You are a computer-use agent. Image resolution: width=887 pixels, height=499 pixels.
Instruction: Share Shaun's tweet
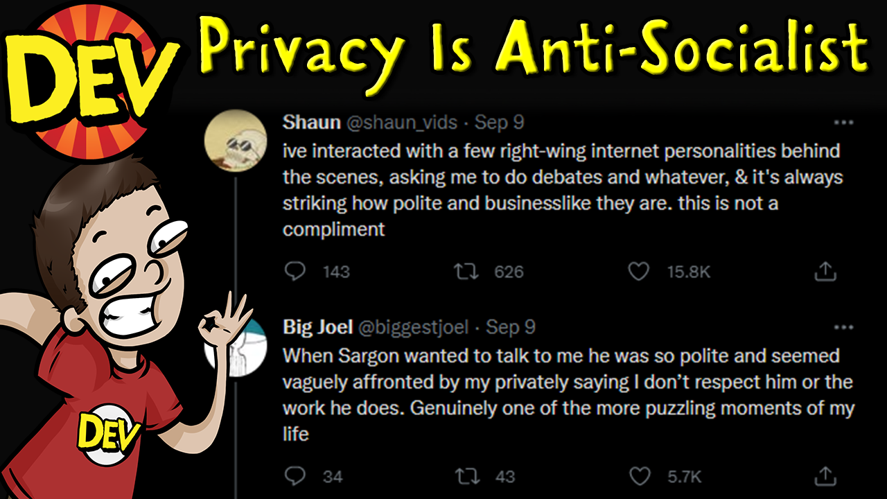(x=825, y=272)
